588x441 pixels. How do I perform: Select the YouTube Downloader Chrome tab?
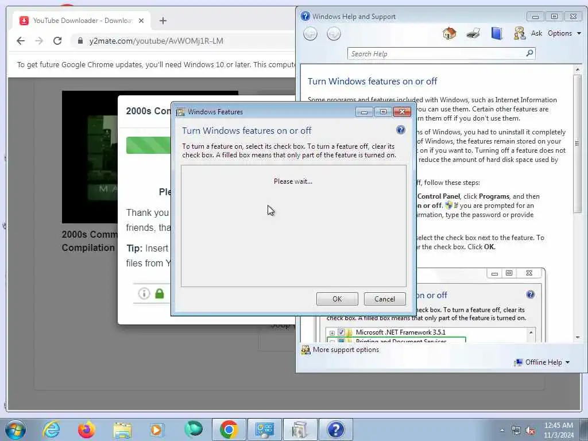82,21
